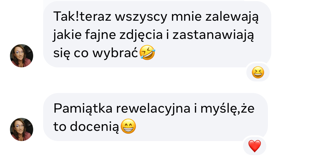Select the 'Tak!teraz wszyscy' message bubble
Image resolution: width=326 pixels, height=159 pixels.
click(x=157, y=34)
